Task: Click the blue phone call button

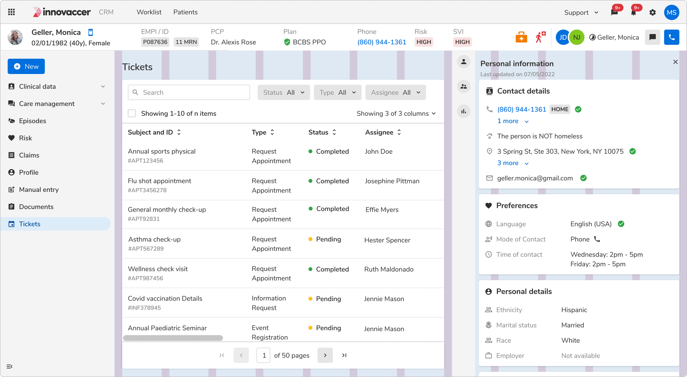Action: coord(671,37)
